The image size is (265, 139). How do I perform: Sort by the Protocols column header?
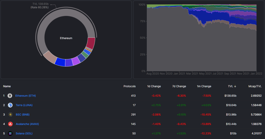tap(129, 86)
